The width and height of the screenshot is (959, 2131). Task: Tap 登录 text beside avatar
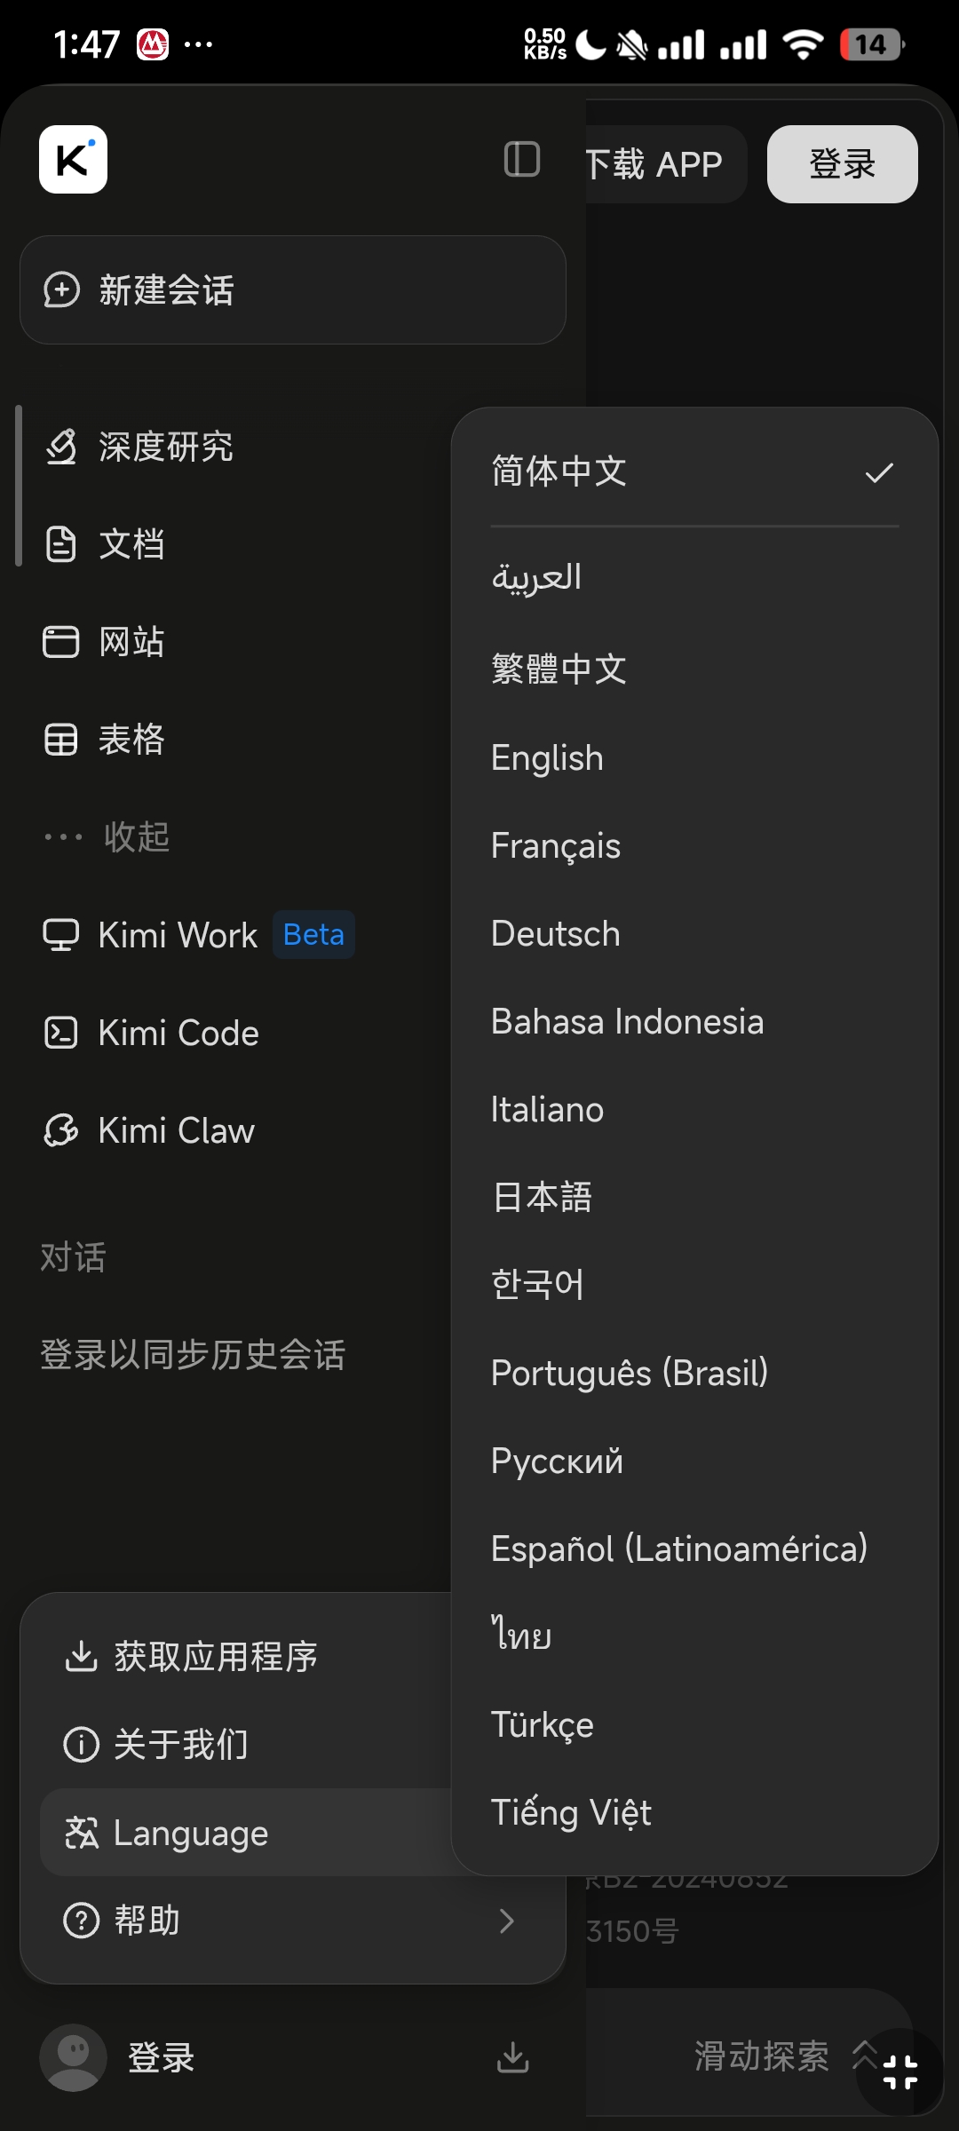click(161, 2057)
